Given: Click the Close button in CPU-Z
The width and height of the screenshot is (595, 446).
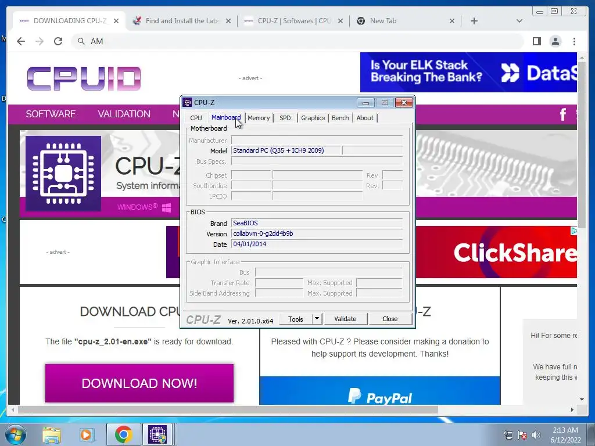Looking at the screenshot, I should pos(390,319).
